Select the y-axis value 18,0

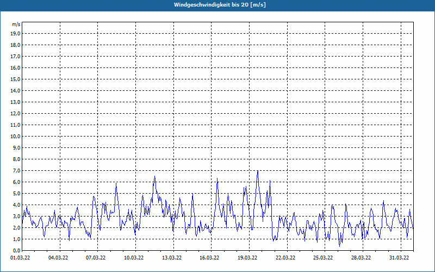point(16,45)
